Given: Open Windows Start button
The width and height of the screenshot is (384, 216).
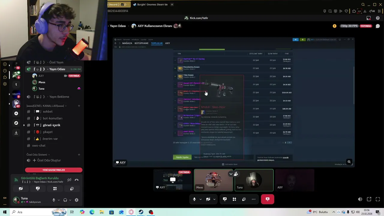Looking at the screenshot, I should [5, 212].
